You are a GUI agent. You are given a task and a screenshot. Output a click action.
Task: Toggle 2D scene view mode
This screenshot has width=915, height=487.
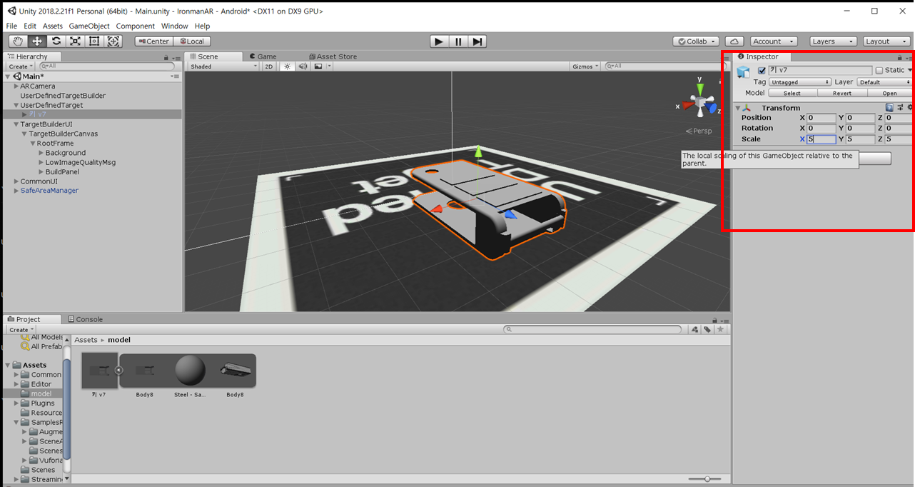point(269,66)
